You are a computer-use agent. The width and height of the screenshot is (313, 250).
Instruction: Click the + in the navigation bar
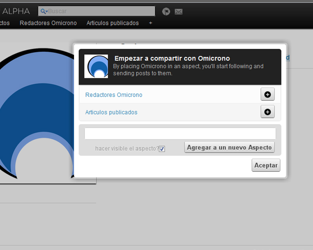coord(150,23)
